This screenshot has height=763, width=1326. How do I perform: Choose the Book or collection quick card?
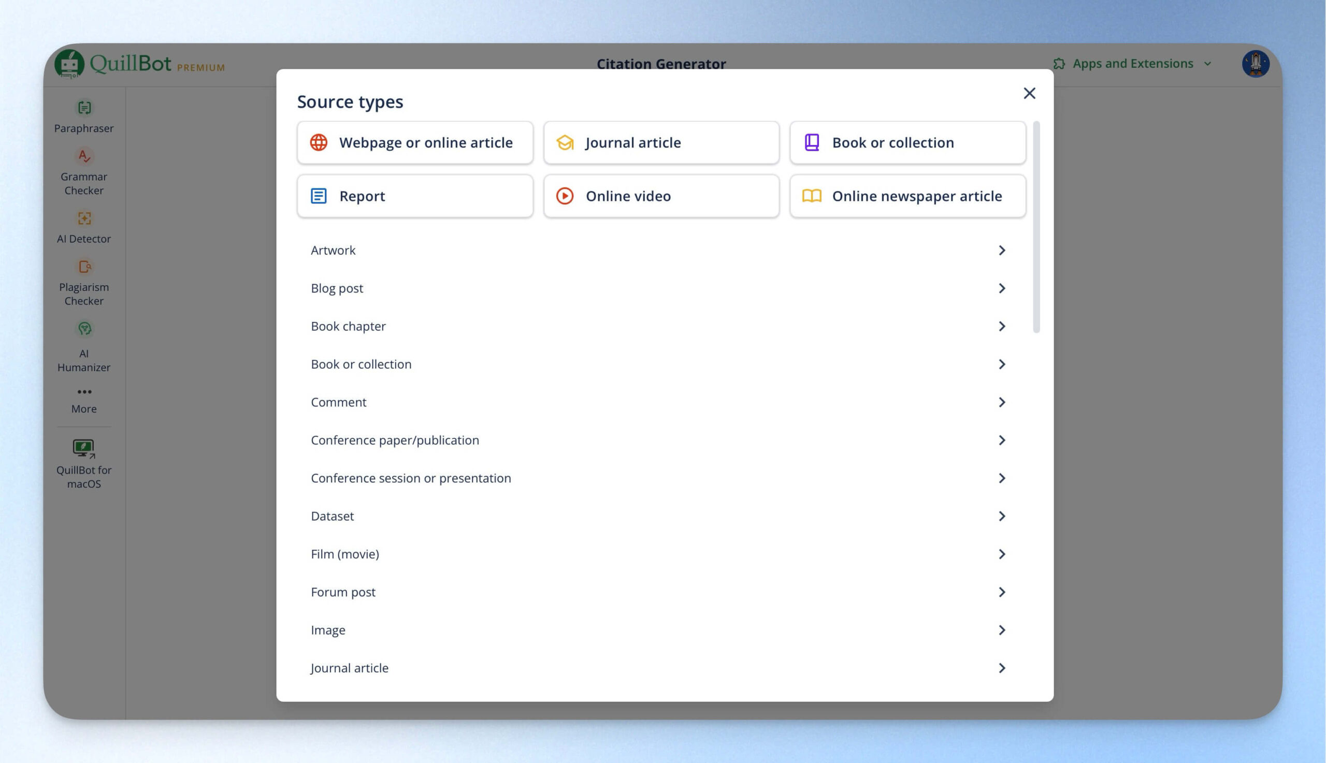(x=907, y=142)
